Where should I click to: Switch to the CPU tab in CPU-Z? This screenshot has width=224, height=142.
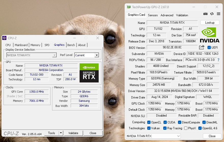(x=8, y=45)
